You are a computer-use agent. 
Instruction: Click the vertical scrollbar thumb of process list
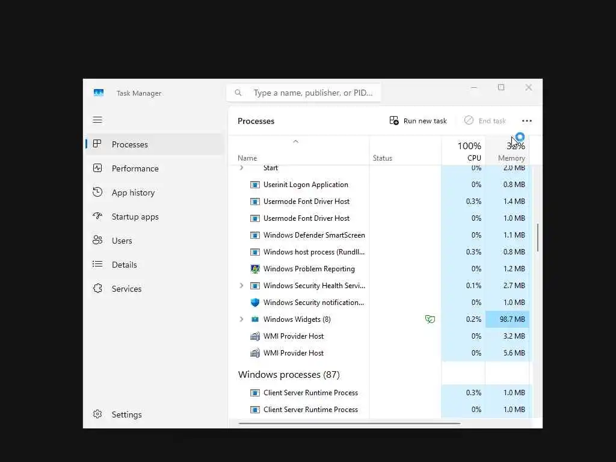pos(537,238)
